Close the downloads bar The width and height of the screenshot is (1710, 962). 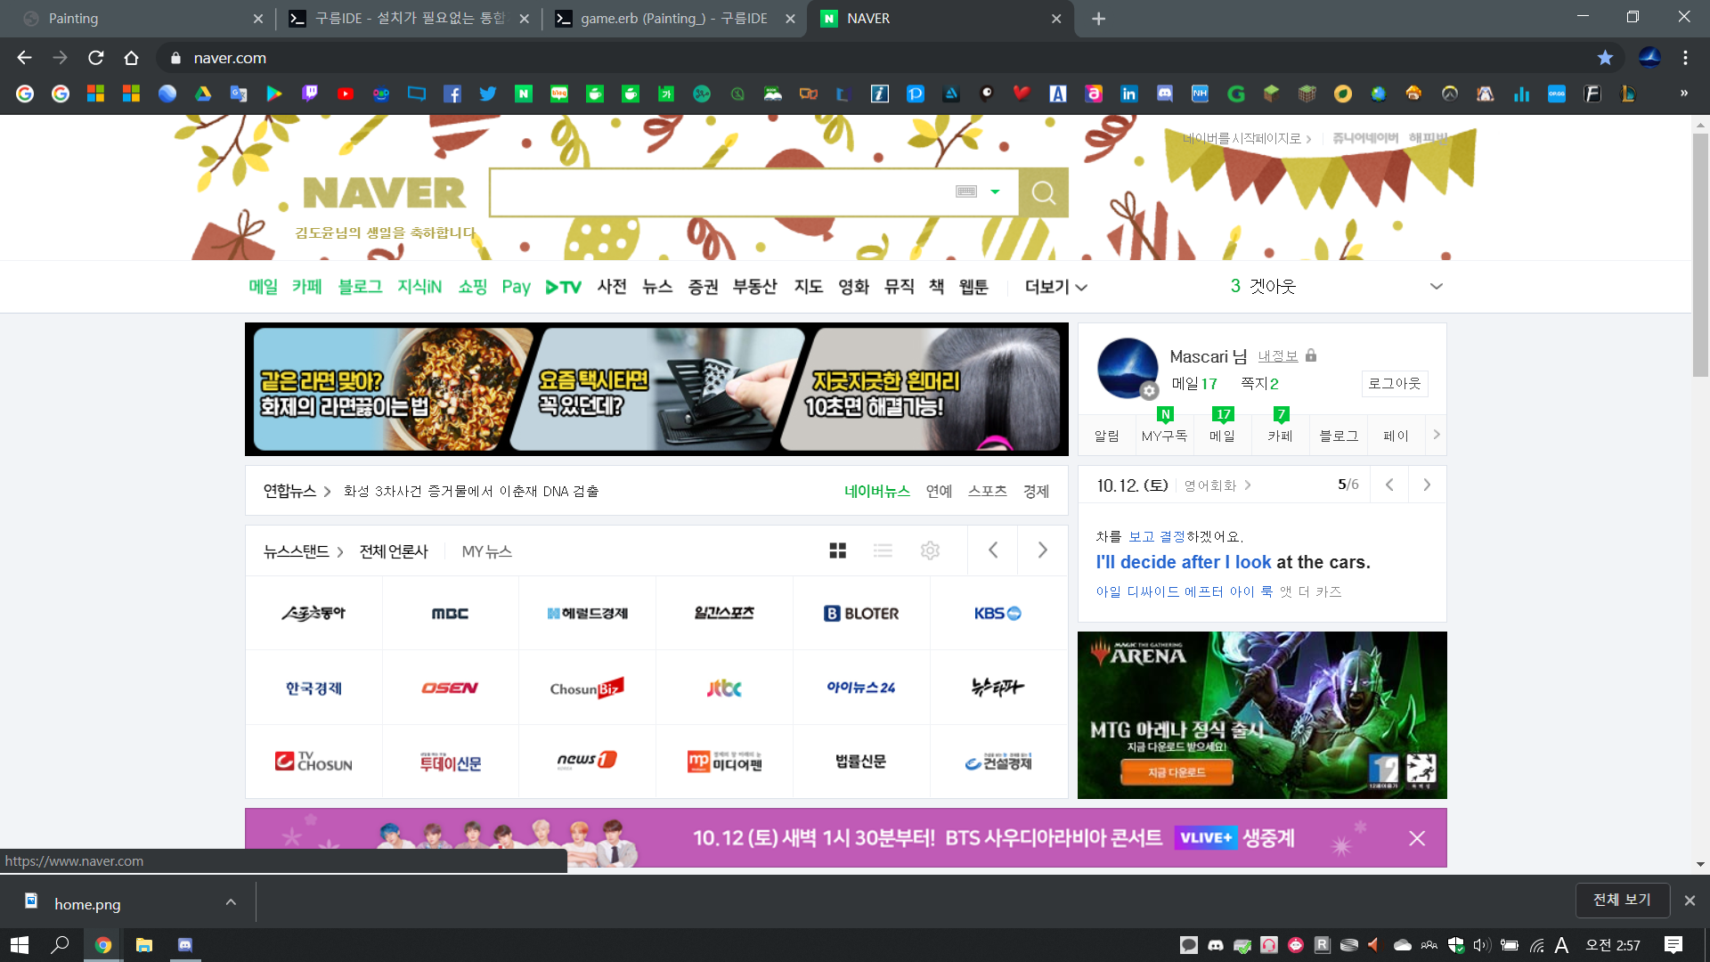pos(1690,901)
